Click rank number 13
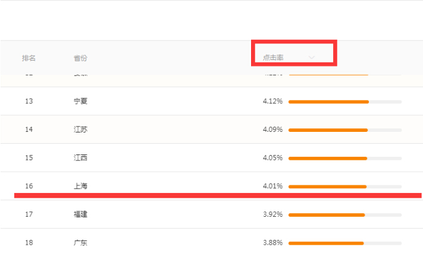 29,101
